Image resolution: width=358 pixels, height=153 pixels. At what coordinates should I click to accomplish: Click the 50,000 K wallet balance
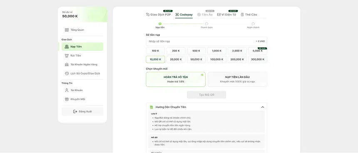point(70,16)
